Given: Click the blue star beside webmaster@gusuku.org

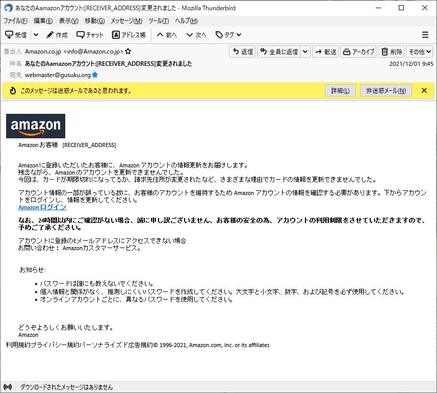Looking at the screenshot, I should click(95, 75).
